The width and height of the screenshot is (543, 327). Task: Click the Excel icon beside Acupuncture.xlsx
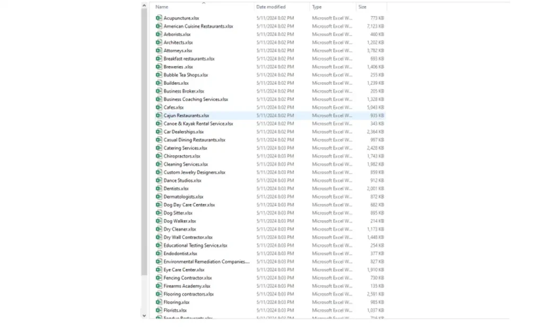[159, 18]
